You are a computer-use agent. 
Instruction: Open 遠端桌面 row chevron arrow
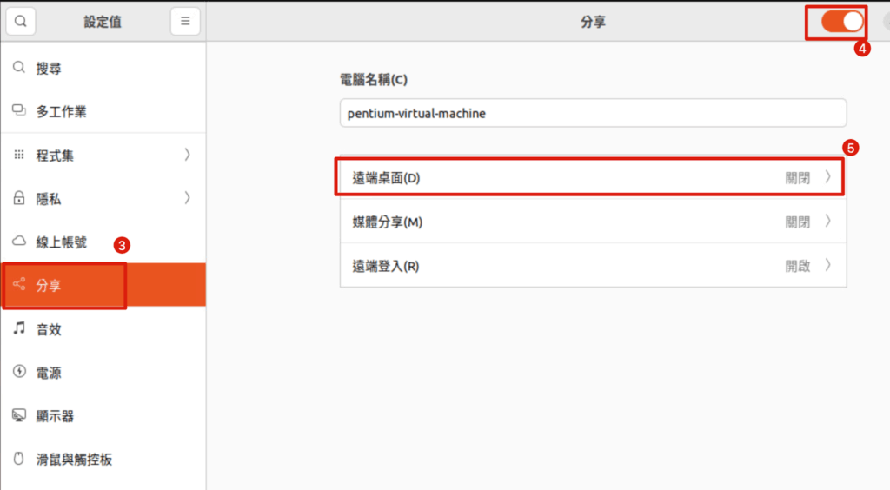click(x=827, y=178)
